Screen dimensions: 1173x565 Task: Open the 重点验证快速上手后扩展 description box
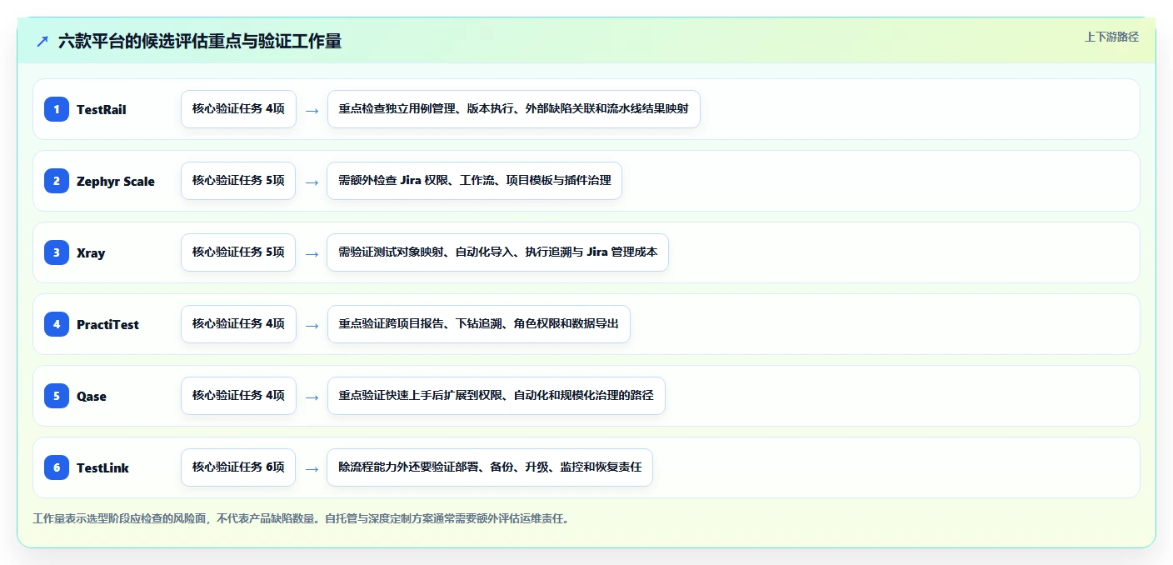pyautogui.click(x=496, y=396)
